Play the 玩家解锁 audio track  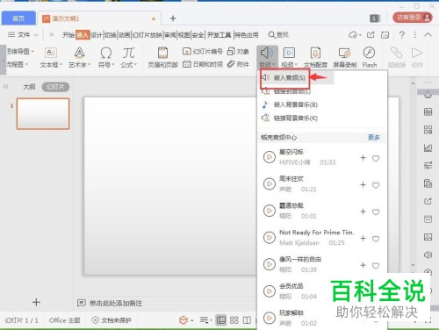coord(269,318)
